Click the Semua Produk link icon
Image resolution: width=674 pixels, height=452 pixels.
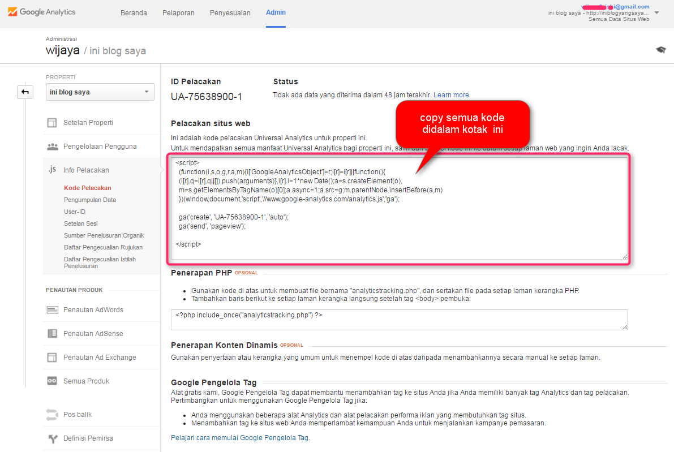point(52,381)
